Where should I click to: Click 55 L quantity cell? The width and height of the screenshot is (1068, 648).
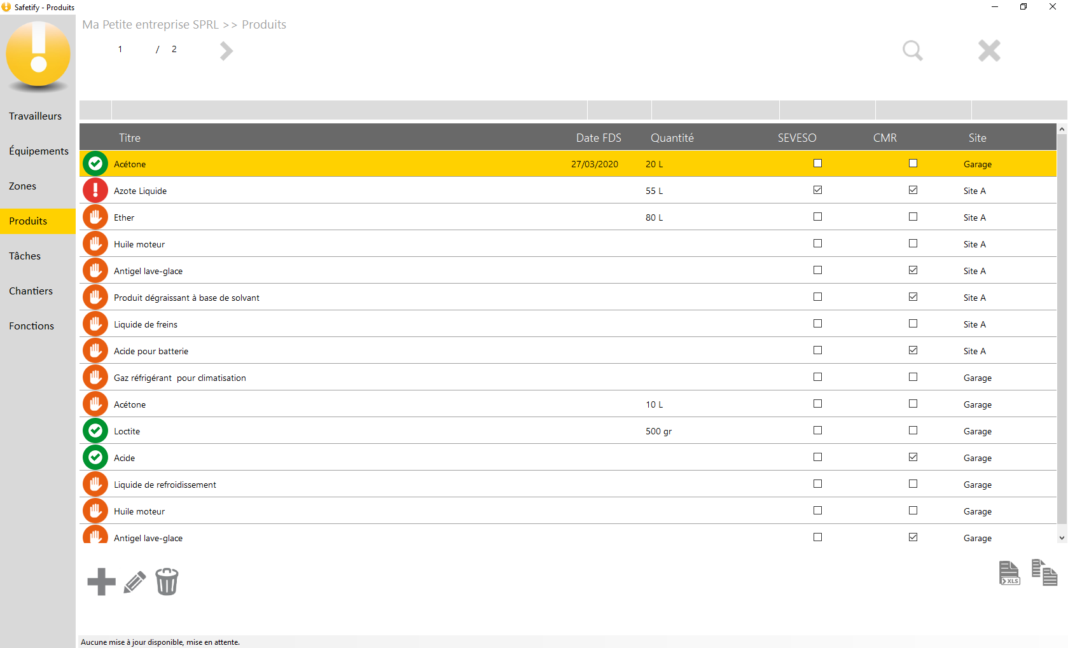point(654,191)
